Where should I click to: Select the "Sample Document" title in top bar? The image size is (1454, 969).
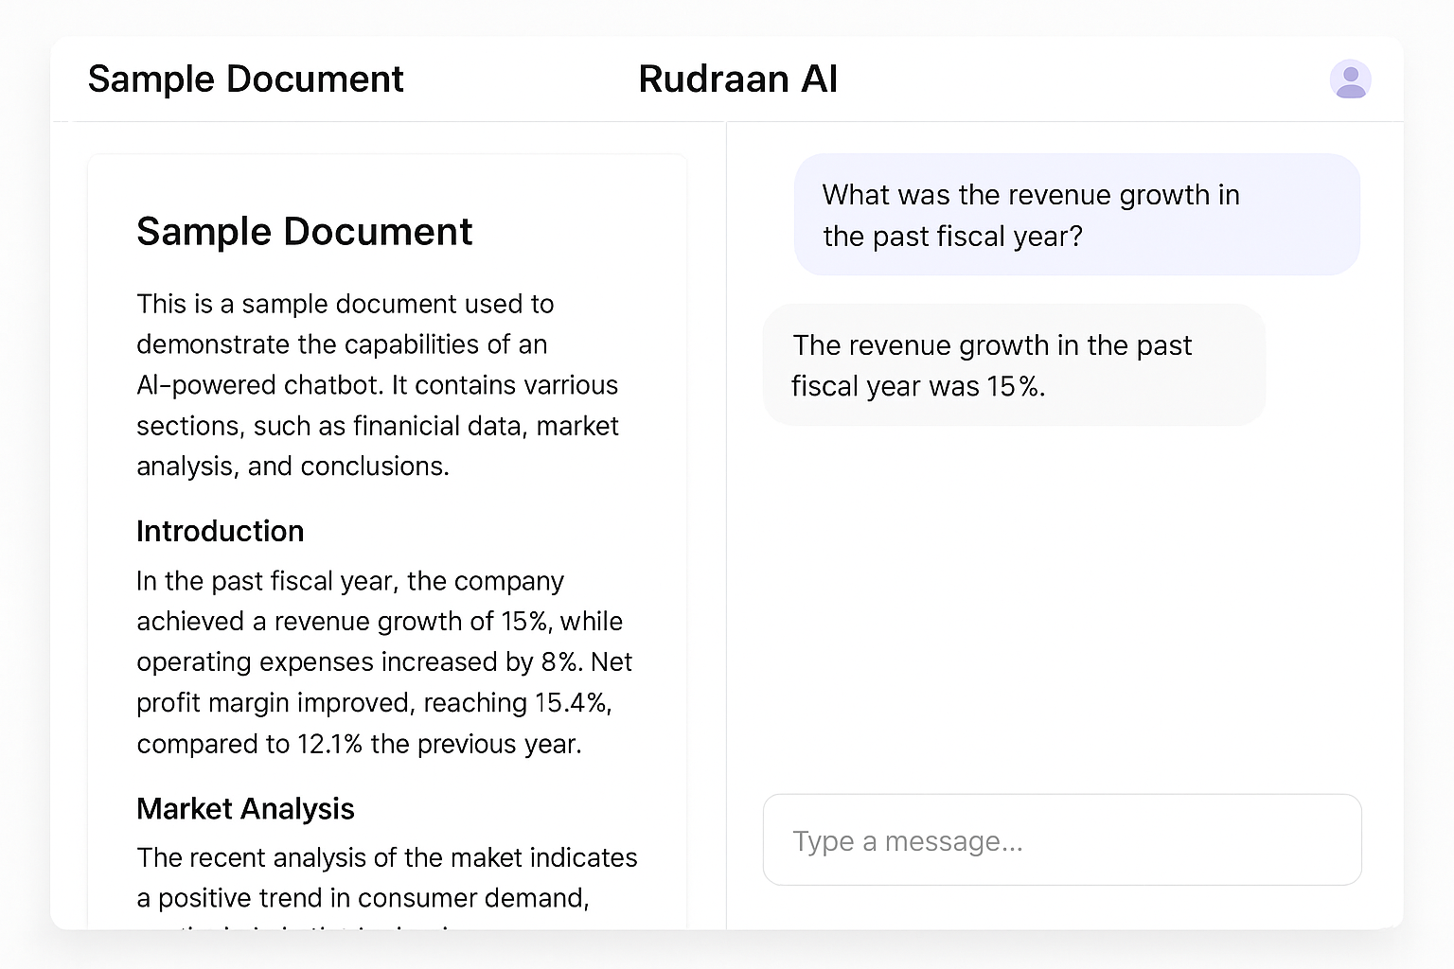[245, 79]
